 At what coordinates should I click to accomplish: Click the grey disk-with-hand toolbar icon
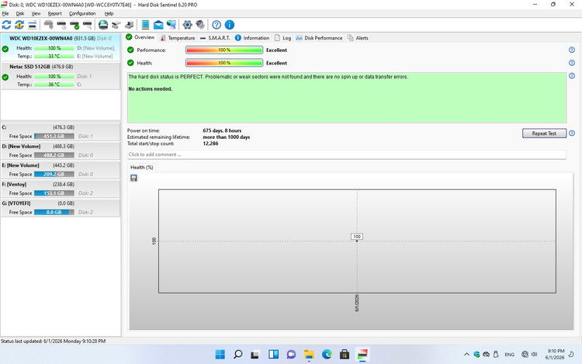point(49,25)
